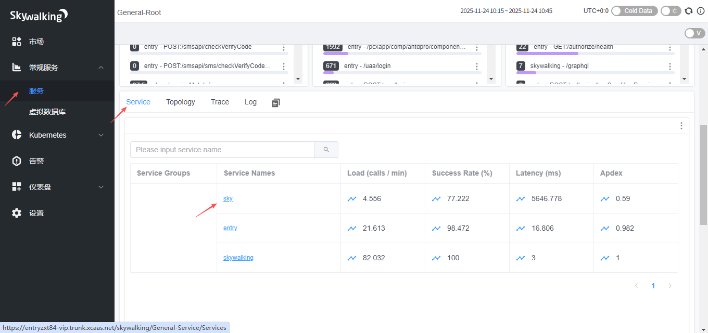Viewport: 708px width, 333px height.
Task: Open the sky service link
Action: pos(228,198)
